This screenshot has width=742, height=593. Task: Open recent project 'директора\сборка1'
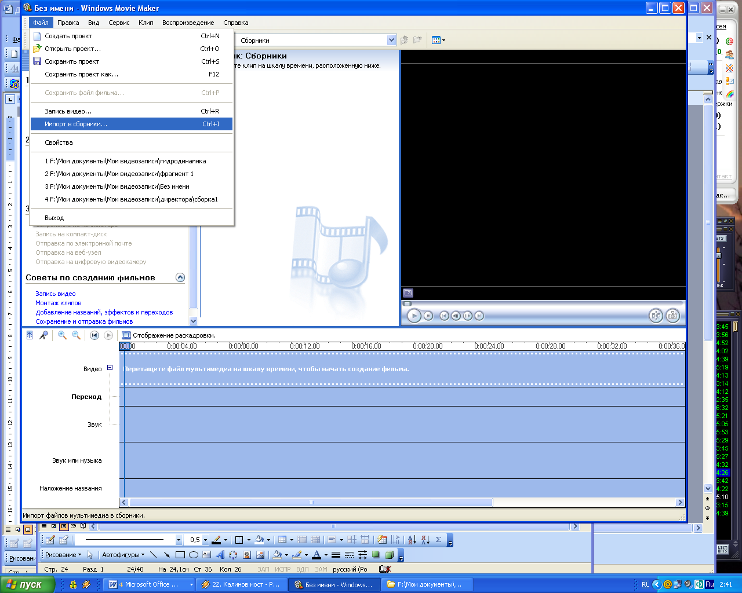point(132,199)
